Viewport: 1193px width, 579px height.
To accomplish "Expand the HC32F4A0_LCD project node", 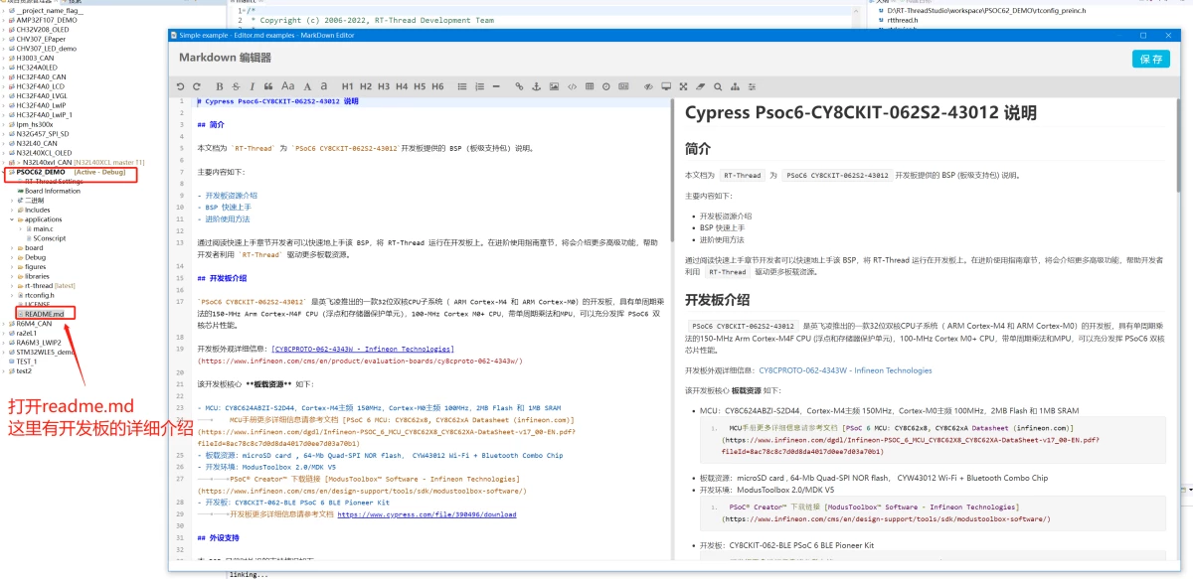I will click(x=4, y=86).
